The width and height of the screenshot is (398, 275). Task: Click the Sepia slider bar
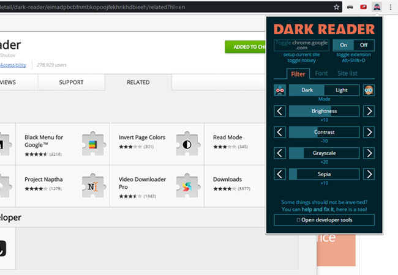(x=324, y=174)
